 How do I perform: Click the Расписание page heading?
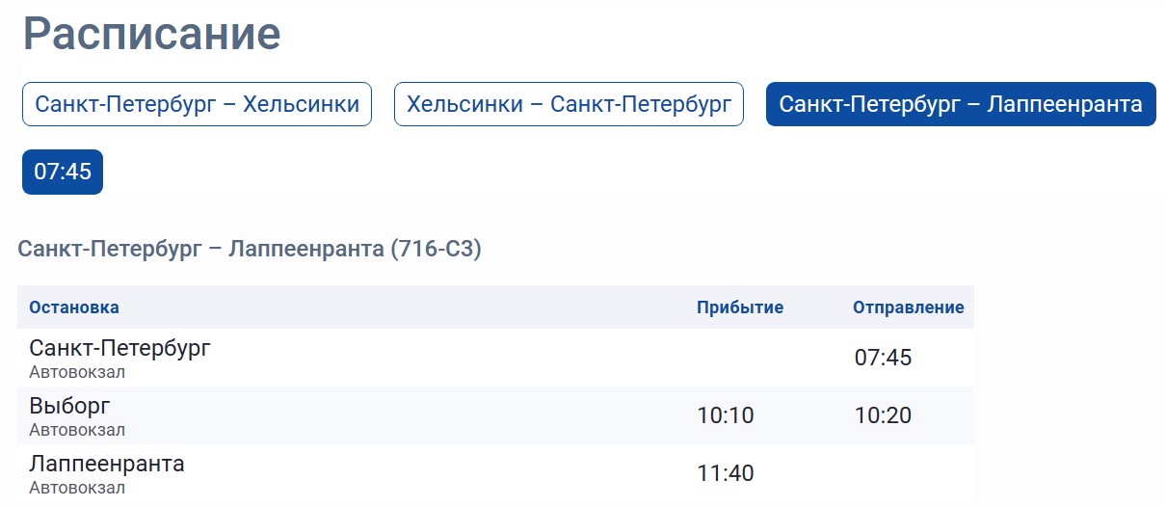[152, 33]
